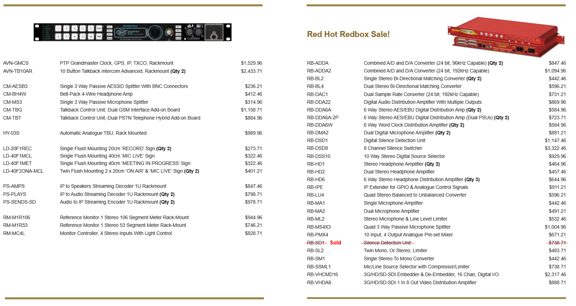Screen dimensions: 576x306
Task: Select product code AVN-GMCS
Action: (x=16, y=63)
